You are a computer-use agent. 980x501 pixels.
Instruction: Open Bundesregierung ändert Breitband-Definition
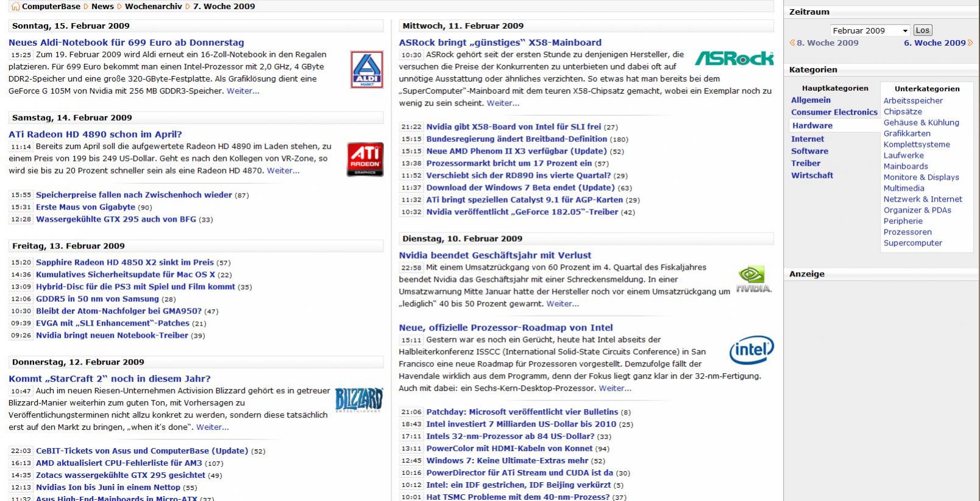point(517,139)
